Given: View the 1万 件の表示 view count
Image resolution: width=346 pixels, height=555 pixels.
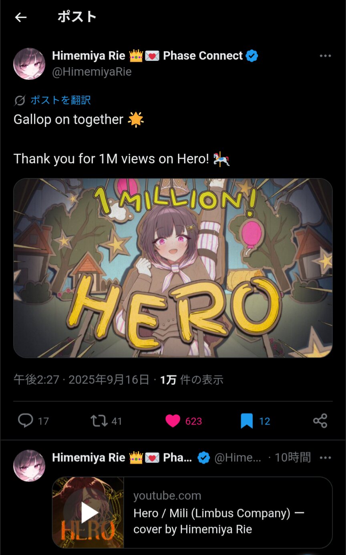Looking at the screenshot, I should [191, 380].
